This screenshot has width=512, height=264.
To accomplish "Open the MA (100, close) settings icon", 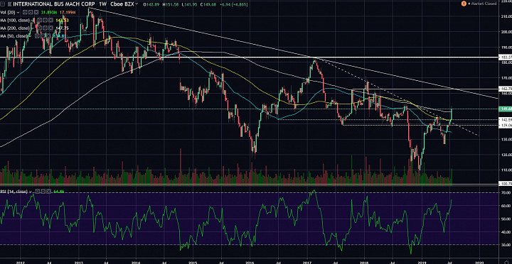I will [45, 20].
